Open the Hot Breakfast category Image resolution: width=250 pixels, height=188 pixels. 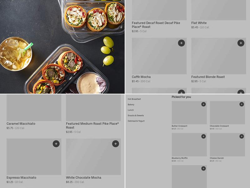[134, 99]
